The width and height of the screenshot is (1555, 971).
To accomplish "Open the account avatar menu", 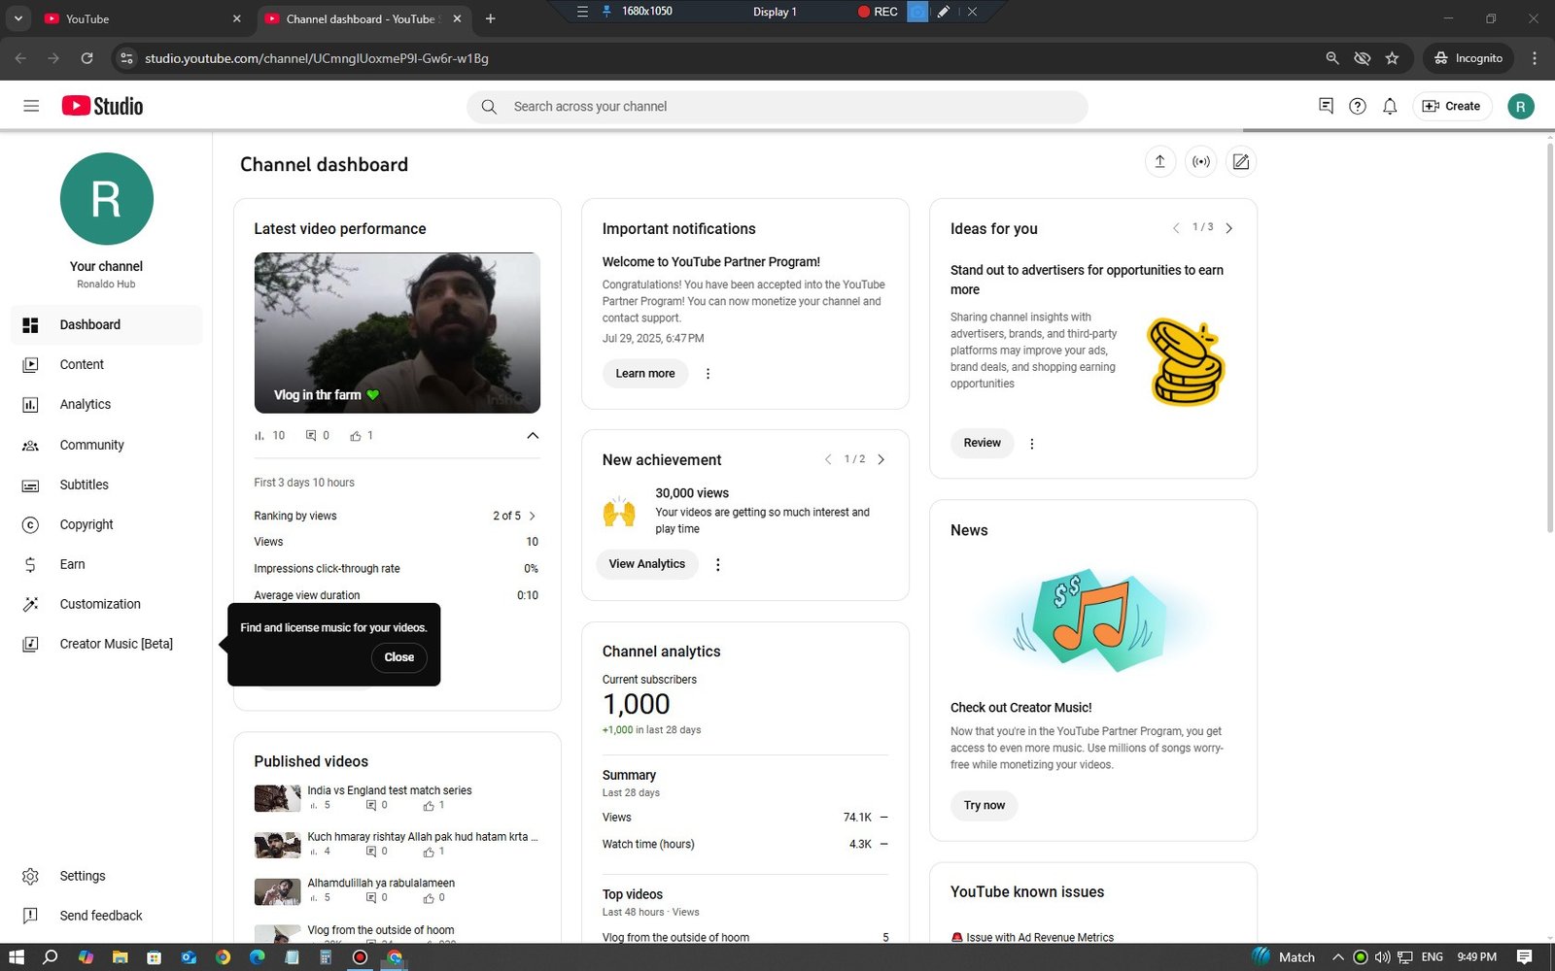I will coord(1521,106).
